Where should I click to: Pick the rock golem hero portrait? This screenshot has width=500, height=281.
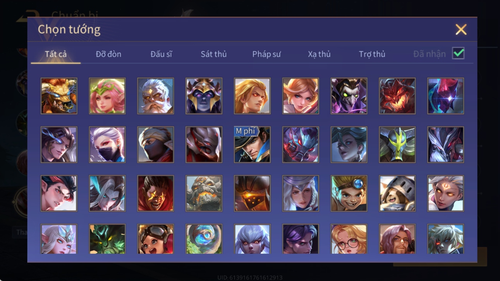click(204, 194)
